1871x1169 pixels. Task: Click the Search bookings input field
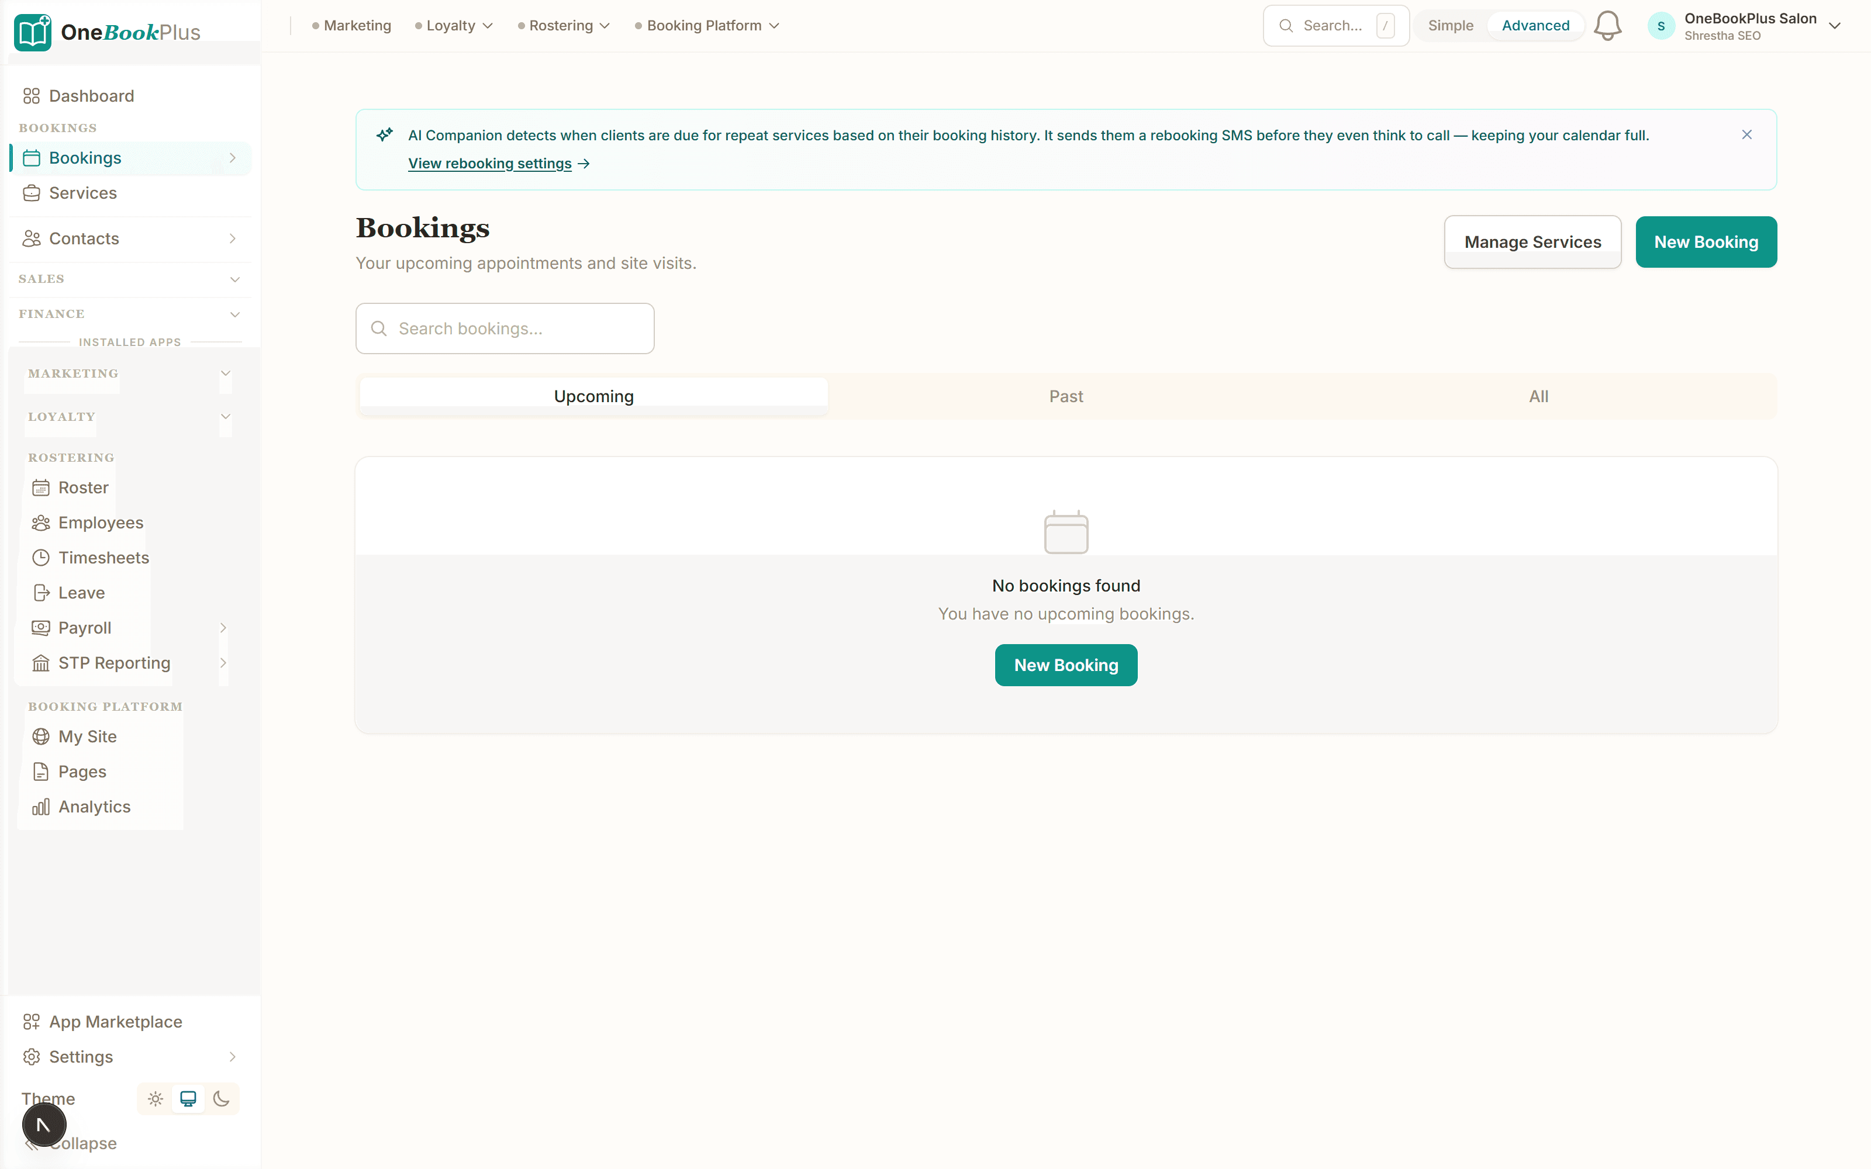click(x=504, y=328)
